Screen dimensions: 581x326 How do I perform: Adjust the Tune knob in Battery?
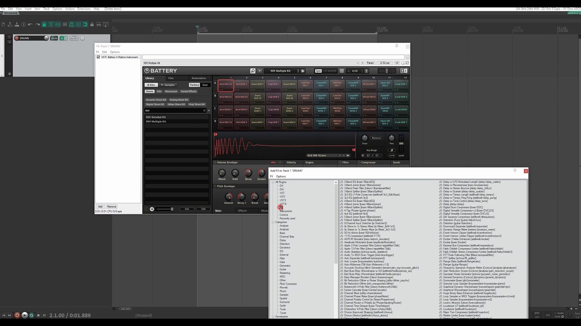click(364, 138)
